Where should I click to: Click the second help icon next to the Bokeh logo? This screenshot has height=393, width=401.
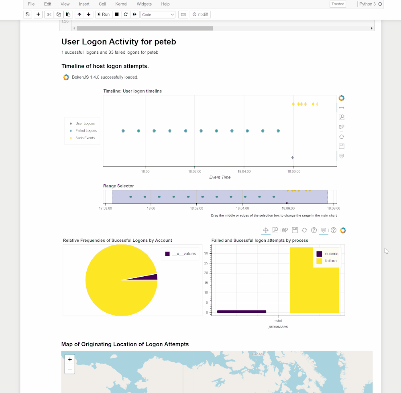334,230
